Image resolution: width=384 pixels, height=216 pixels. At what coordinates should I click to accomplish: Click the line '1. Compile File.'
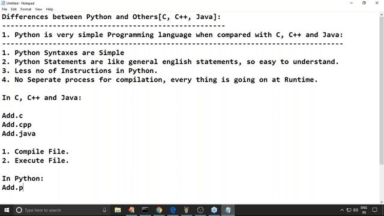tap(35, 152)
